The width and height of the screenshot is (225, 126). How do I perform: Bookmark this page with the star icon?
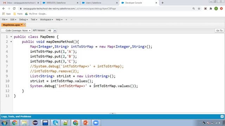click(x=199, y=8)
